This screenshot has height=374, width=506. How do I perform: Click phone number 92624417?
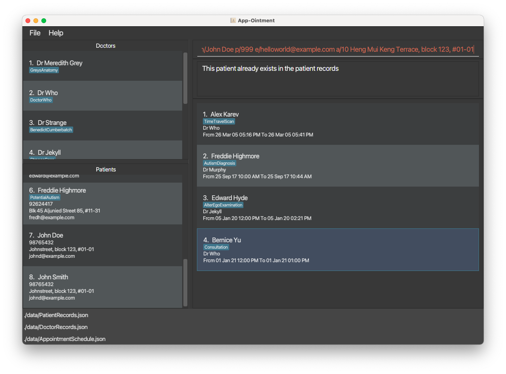pyautogui.click(x=41, y=204)
